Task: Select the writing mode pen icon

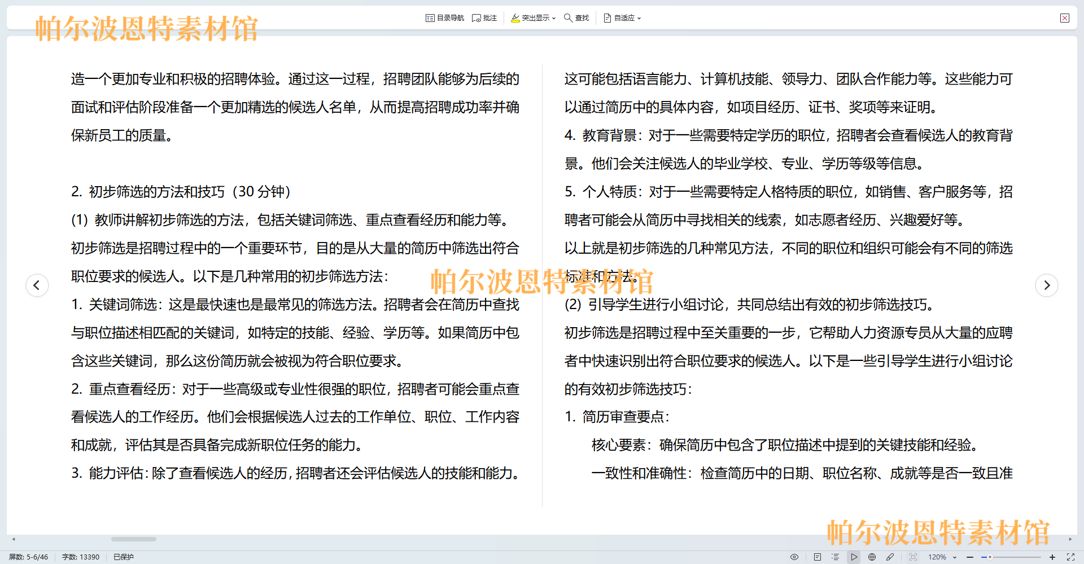Action: [x=890, y=557]
